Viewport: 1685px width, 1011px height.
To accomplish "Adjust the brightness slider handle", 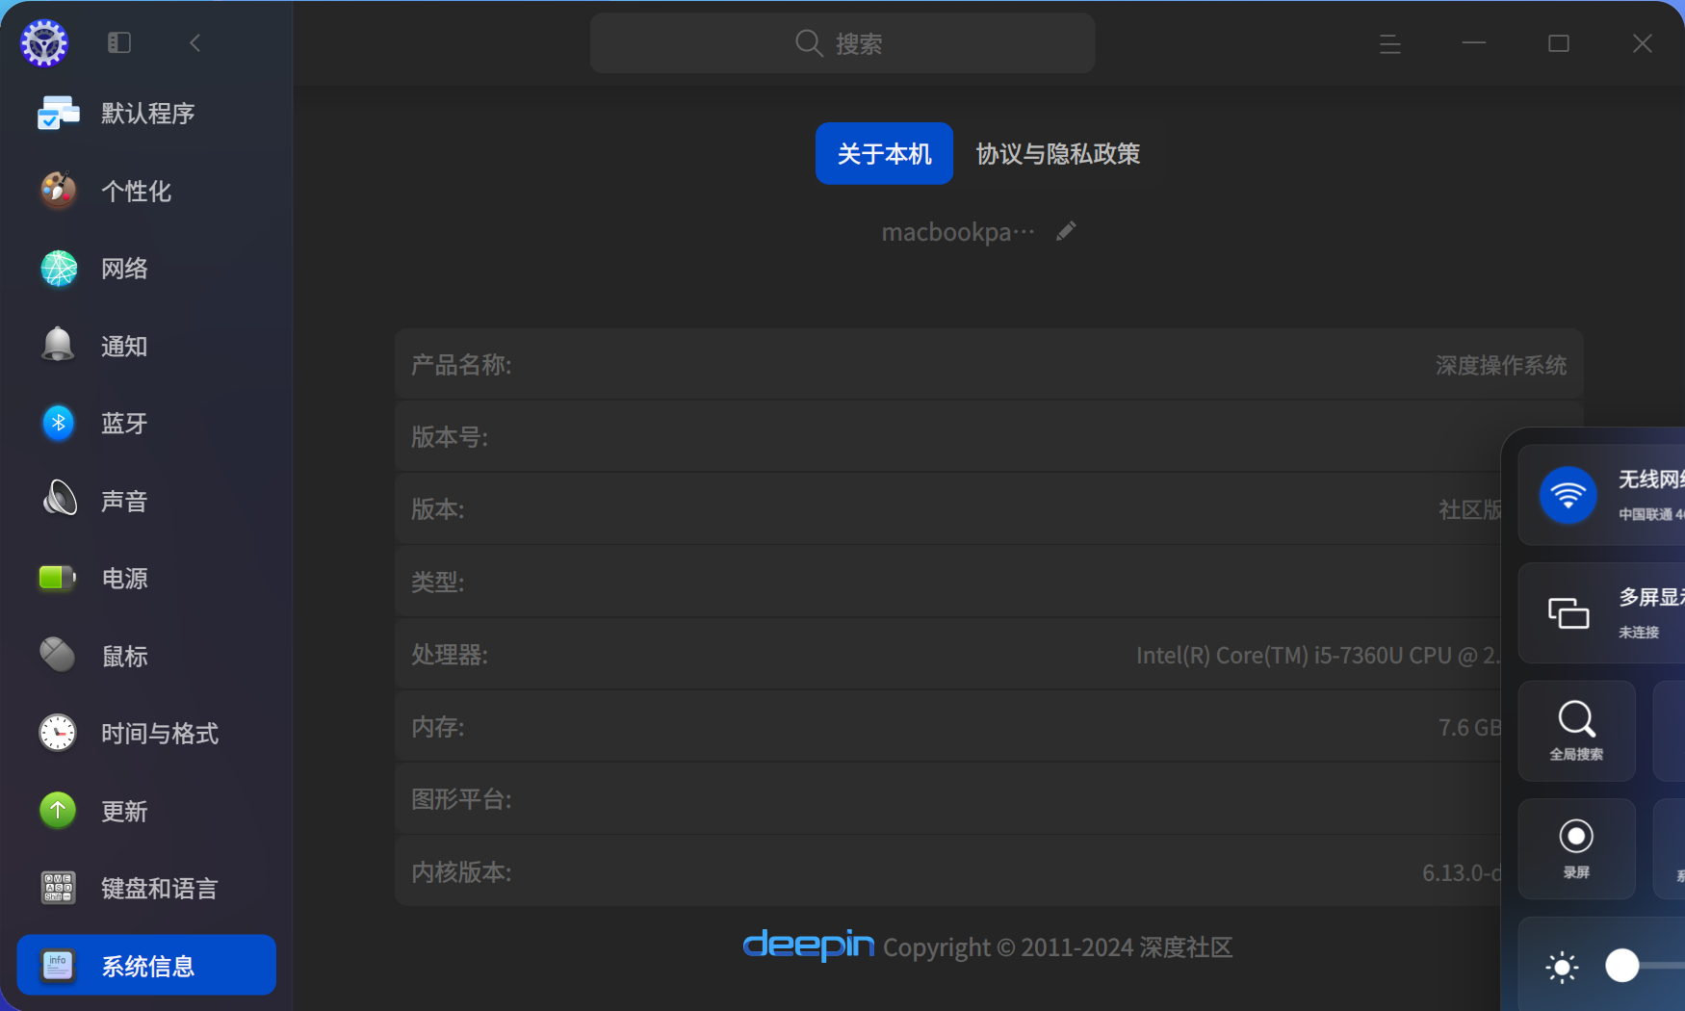I will (x=1622, y=965).
